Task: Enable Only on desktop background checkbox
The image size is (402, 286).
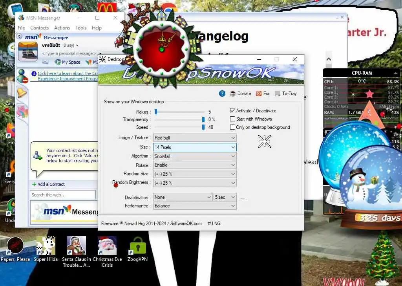Action: 232,127
